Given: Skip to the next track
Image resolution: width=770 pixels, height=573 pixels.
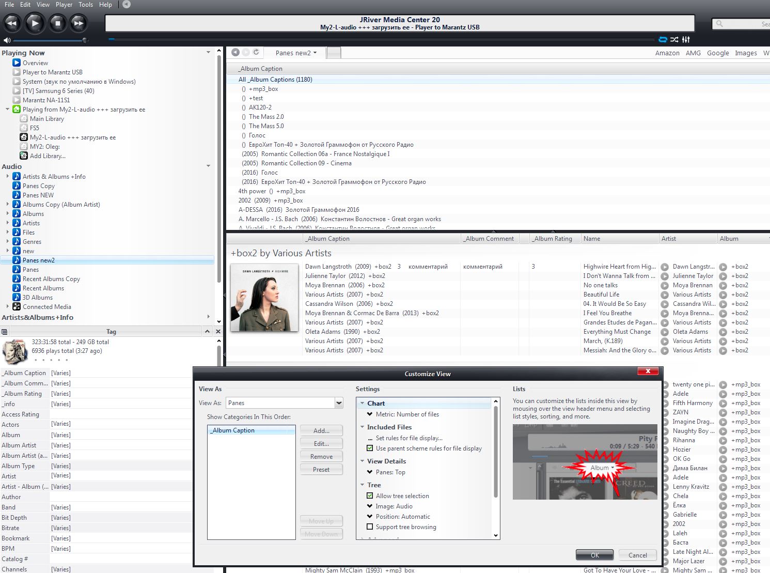Looking at the screenshot, I should point(78,23).
